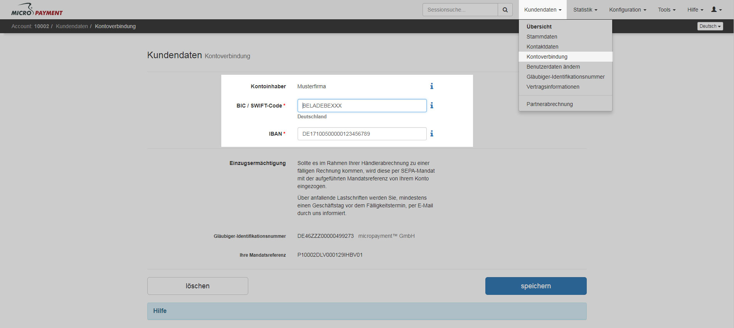Select Stammdaten from the Kundendaten menu

(x=542, y=37)
